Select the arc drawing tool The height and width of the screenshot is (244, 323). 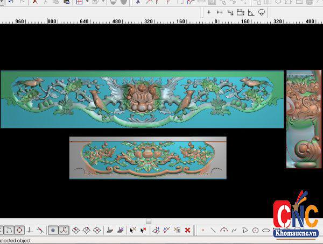point(223,230)
